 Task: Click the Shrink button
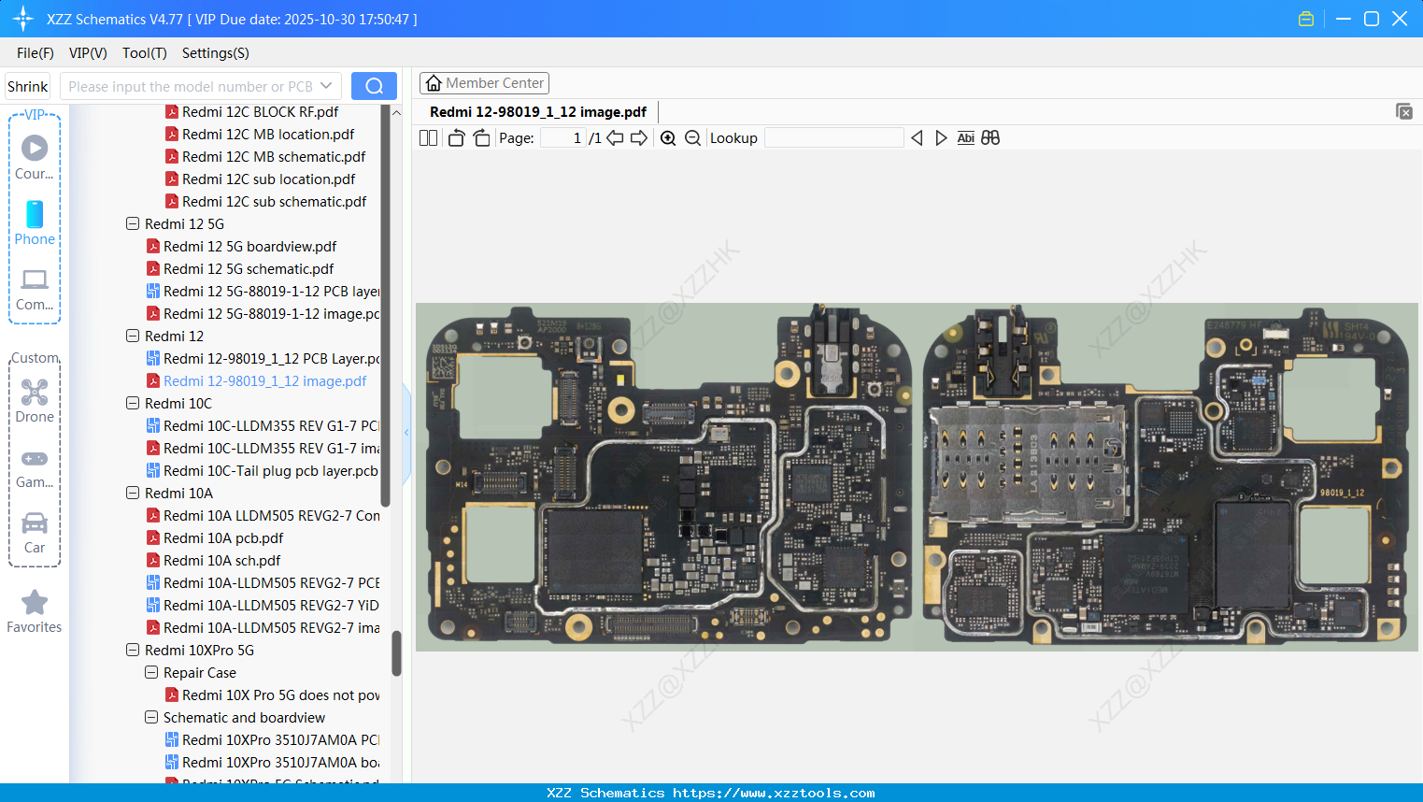[27, 85]
